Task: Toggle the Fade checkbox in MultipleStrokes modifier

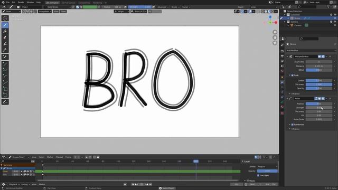Action: [293, 75]
